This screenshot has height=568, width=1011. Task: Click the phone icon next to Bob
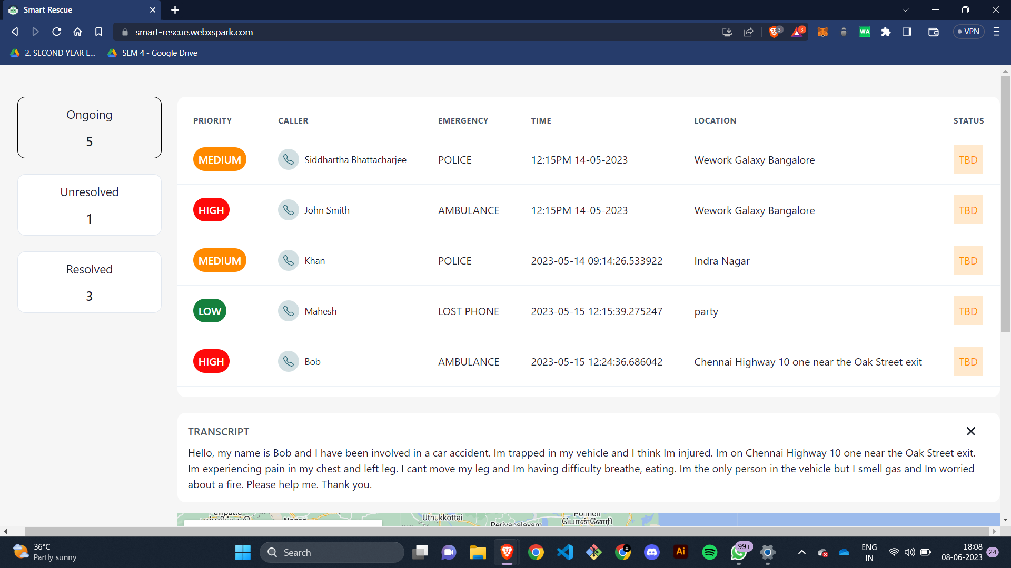[289, 361]
